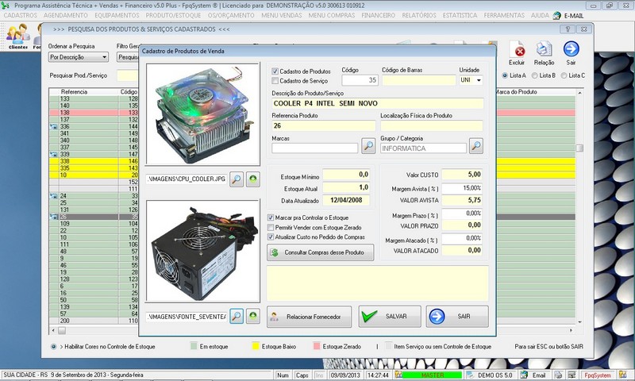The image size is (635, 381).
Task: Open the Filtro Geral dropdown
Action: [128, 57]
